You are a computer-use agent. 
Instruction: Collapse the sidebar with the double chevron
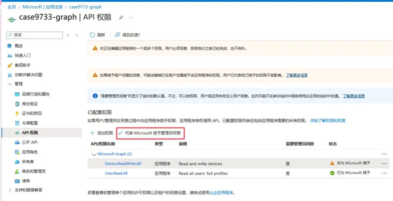click(77, 35)
